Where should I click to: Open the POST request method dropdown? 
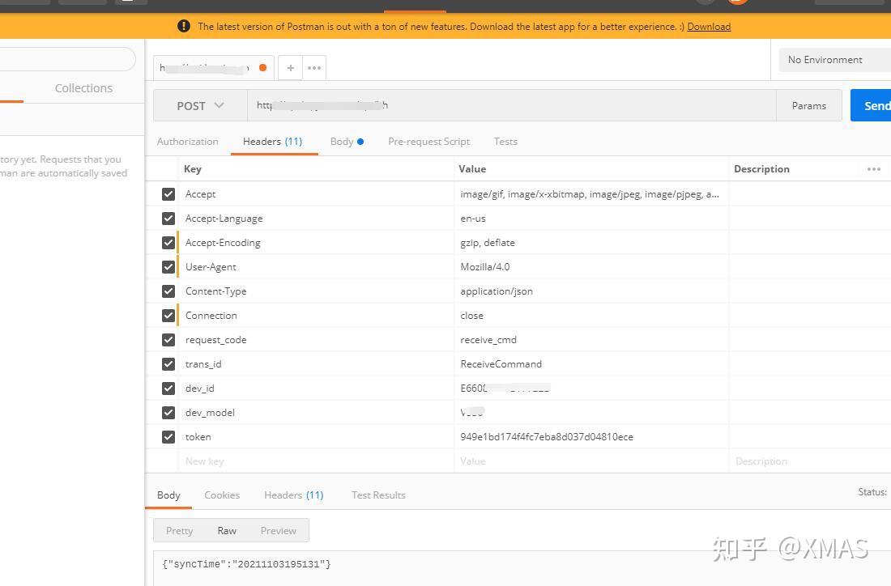tap(198, 105)
